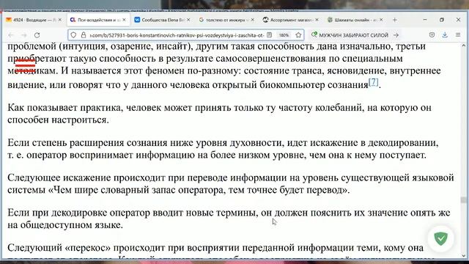Viewport: 469px width, 264px height.
Task: Restore down the browser window
Action: click(x=442, y=20)
